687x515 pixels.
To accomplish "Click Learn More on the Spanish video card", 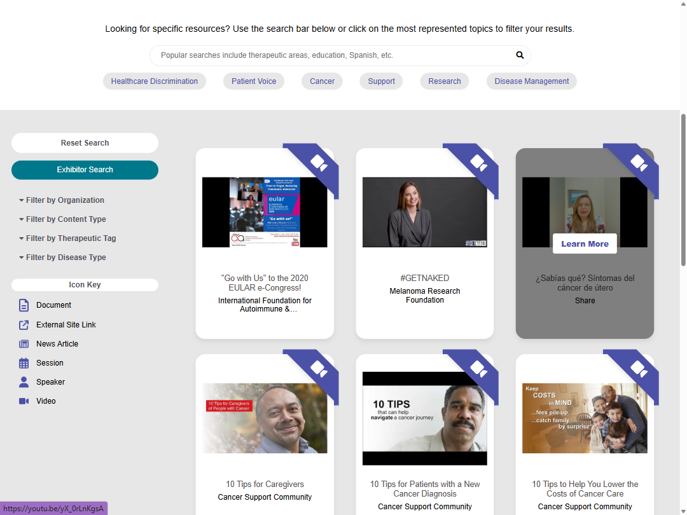I will [585, 244].
